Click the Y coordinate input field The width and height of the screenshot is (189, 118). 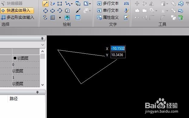click(118, 55)
